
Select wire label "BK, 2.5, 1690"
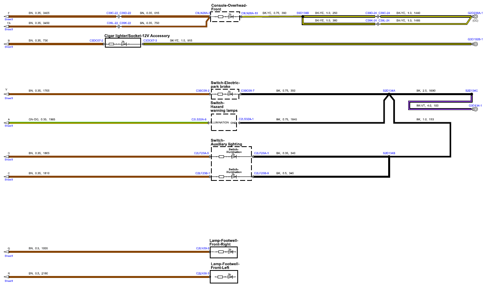pos(426,91)
